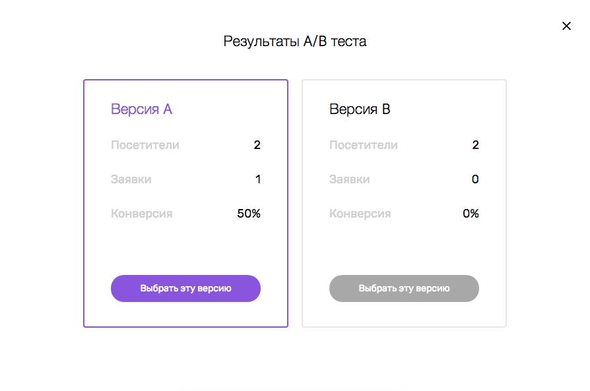Click the visitors count in Version B

coord(476,145)
